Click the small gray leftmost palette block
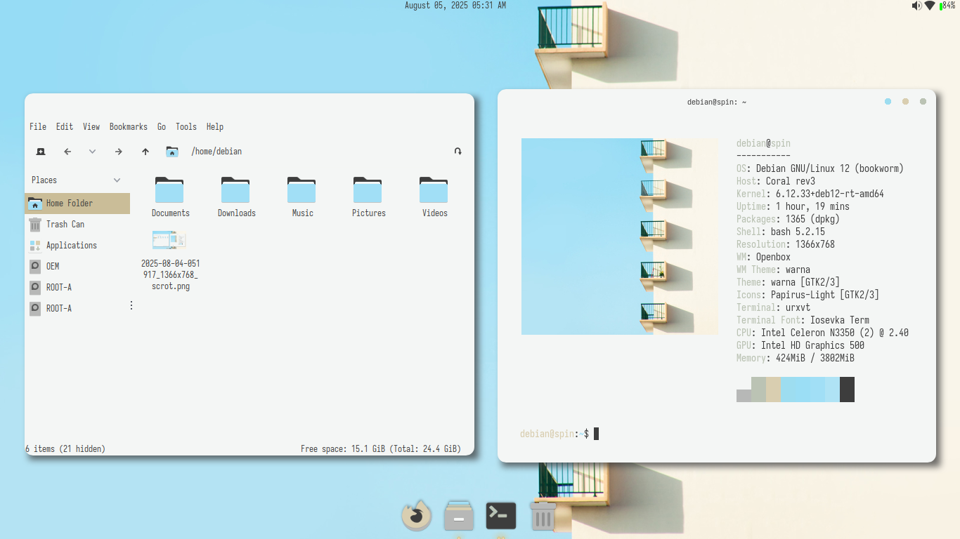Screen dimensions: 960x539 744,396
